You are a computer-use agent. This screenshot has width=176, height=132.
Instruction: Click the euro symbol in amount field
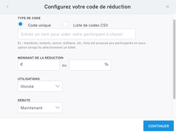pyautogui.click(x=22, y=65)
